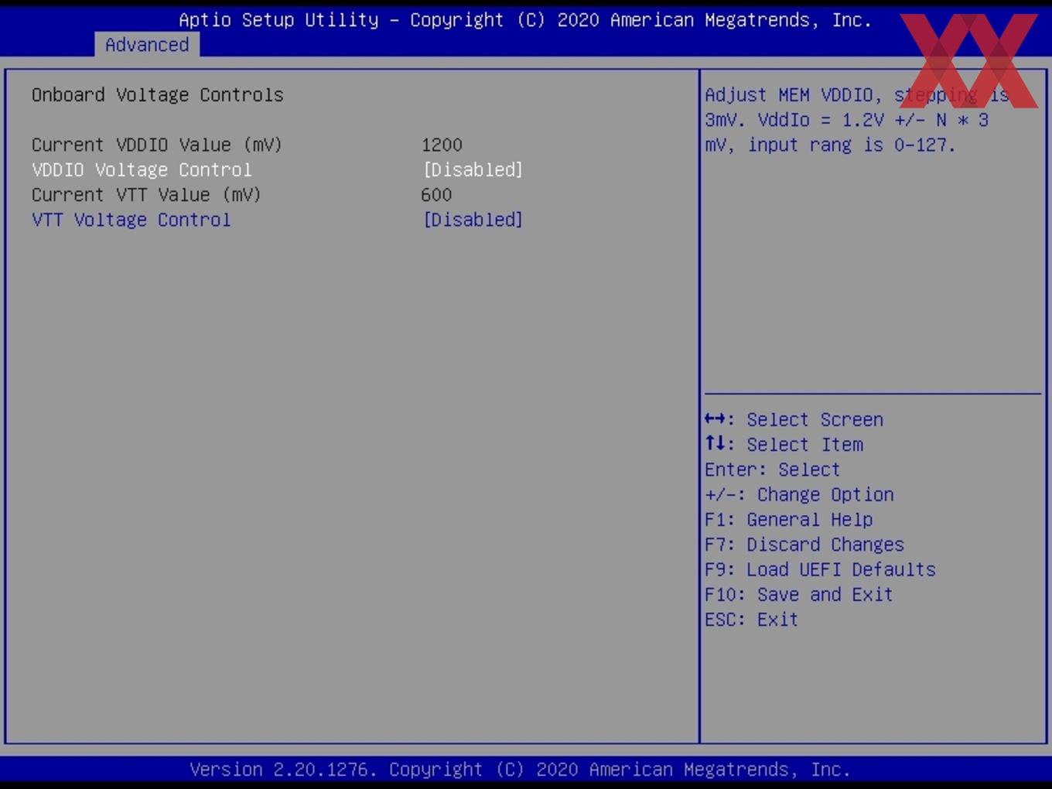Click the F9: Load UEFI Defaults hint
This screenshot has width=1052, height=789.
point(820,569)
